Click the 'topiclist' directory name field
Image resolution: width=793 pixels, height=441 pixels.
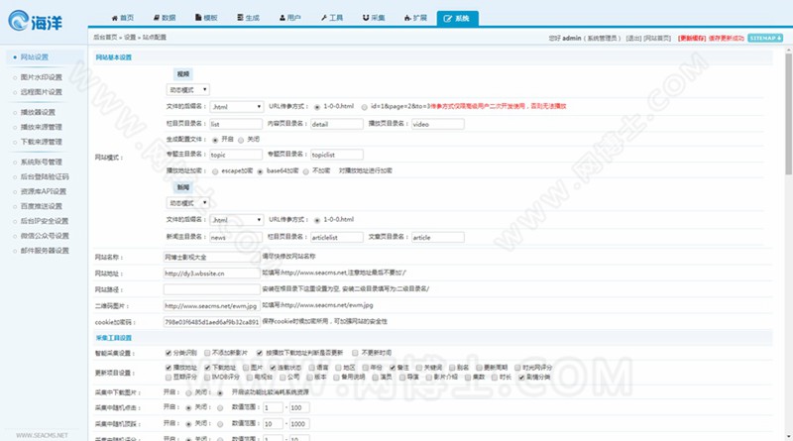[337, 155]
